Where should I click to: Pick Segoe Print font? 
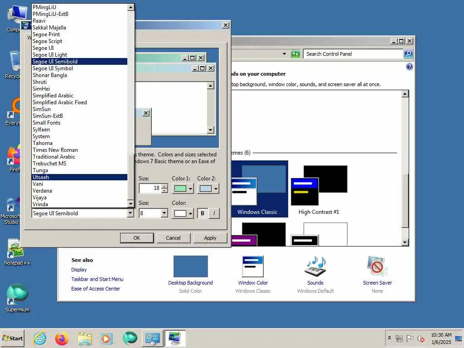[x=79, y=34]
